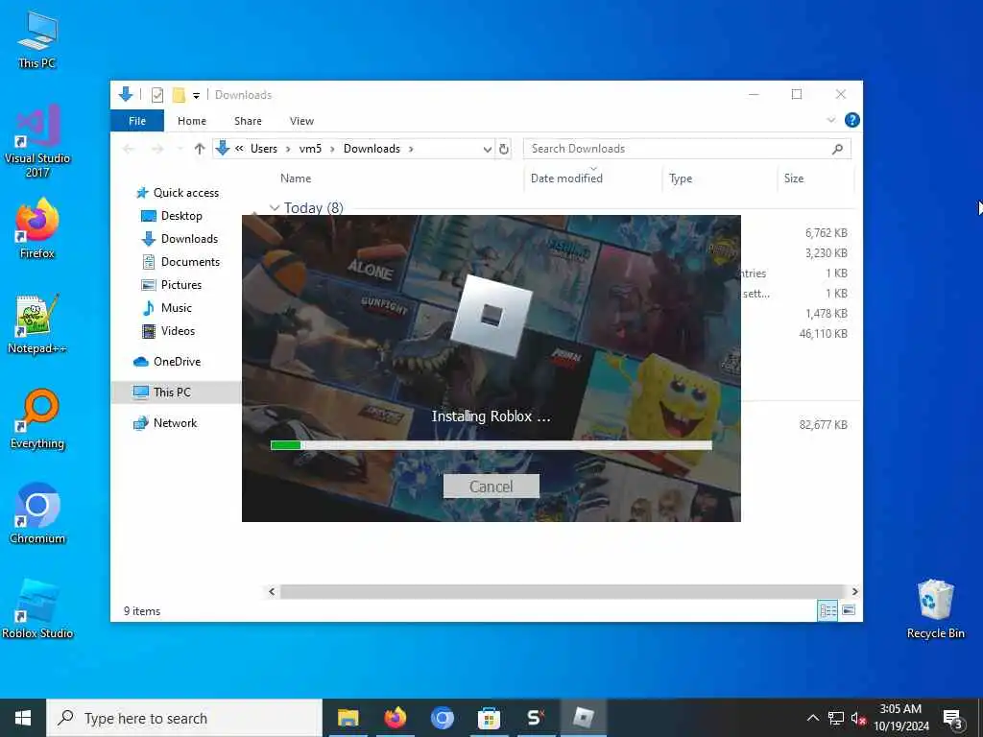Image resolution: width=983 pixels, height=737 pixels.
Task: Go back in Explorer history
Action: coord(129,149)
